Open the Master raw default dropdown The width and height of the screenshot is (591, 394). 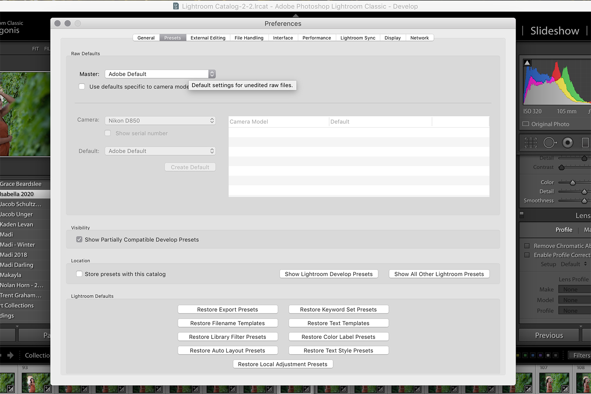pyautogui.click(x=160, y=74)
